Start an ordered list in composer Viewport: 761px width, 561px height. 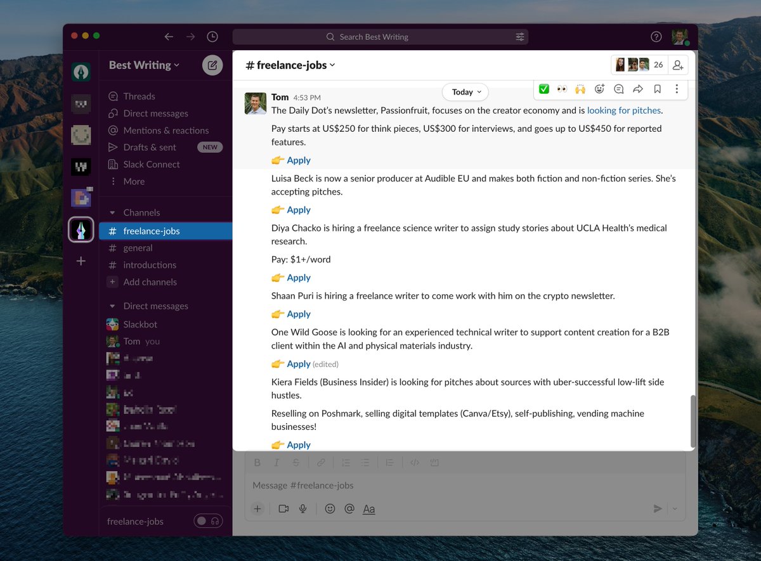[x=346, y=463]
